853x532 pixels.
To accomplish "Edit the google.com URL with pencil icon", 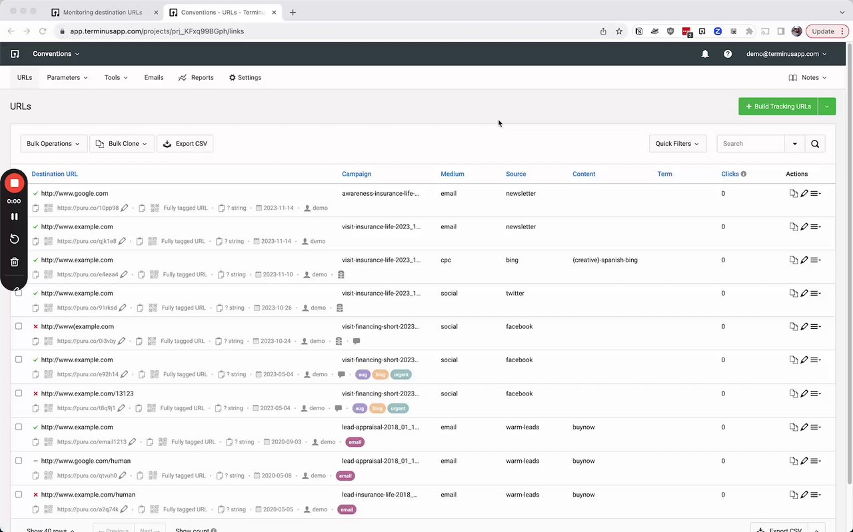I will point(804,194).
